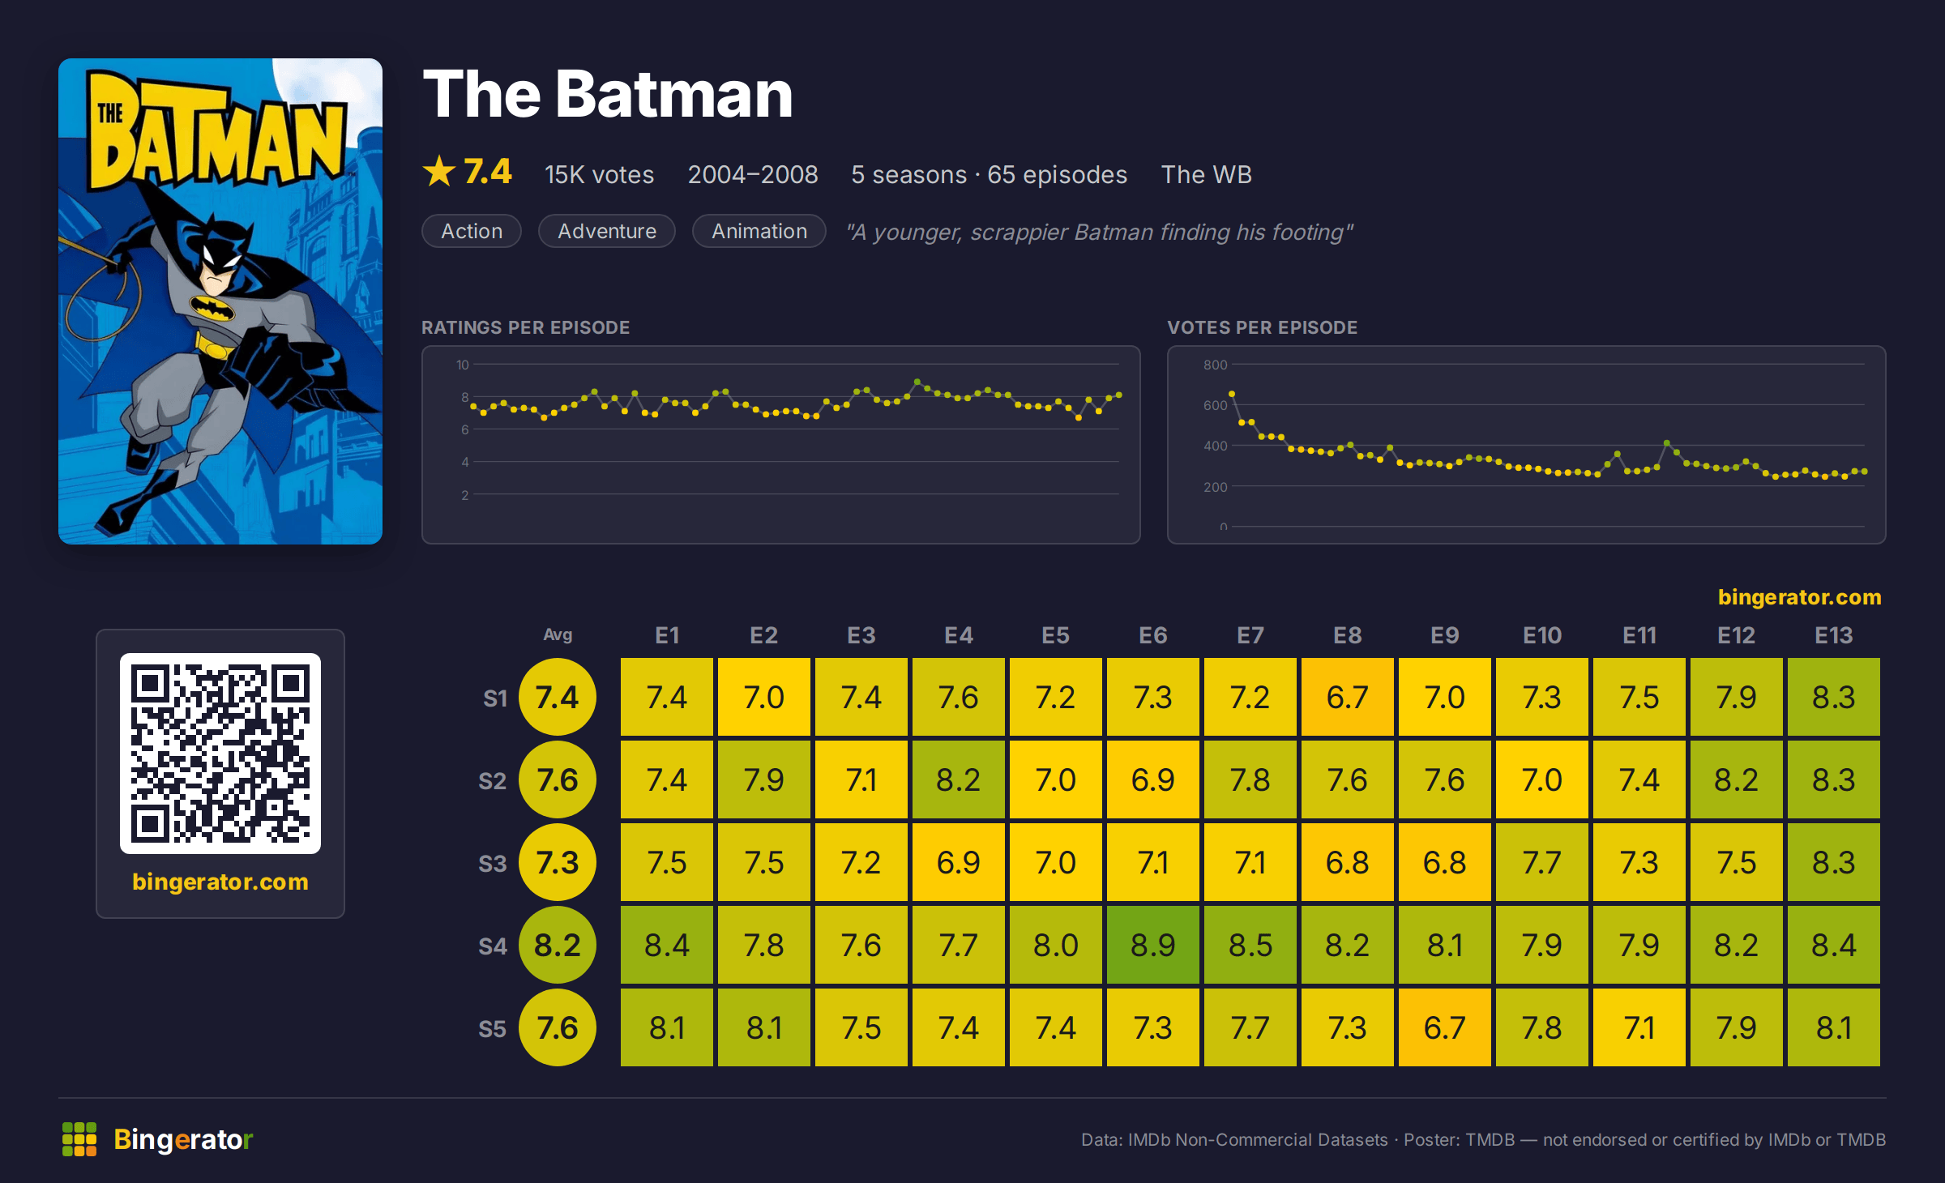
Task: Select the S4 average 8.2 circle
Action: tap(558, 946)
